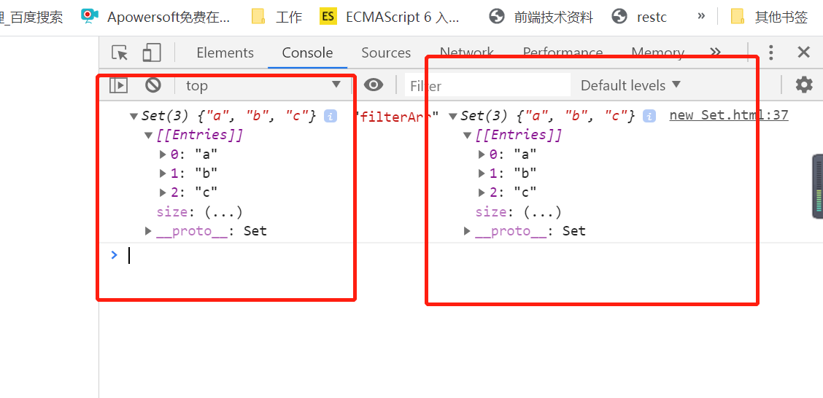This screenshot has width=823, height=398.
Task: Click the "filterArr" string in the log
Action: tap(397, 117)
